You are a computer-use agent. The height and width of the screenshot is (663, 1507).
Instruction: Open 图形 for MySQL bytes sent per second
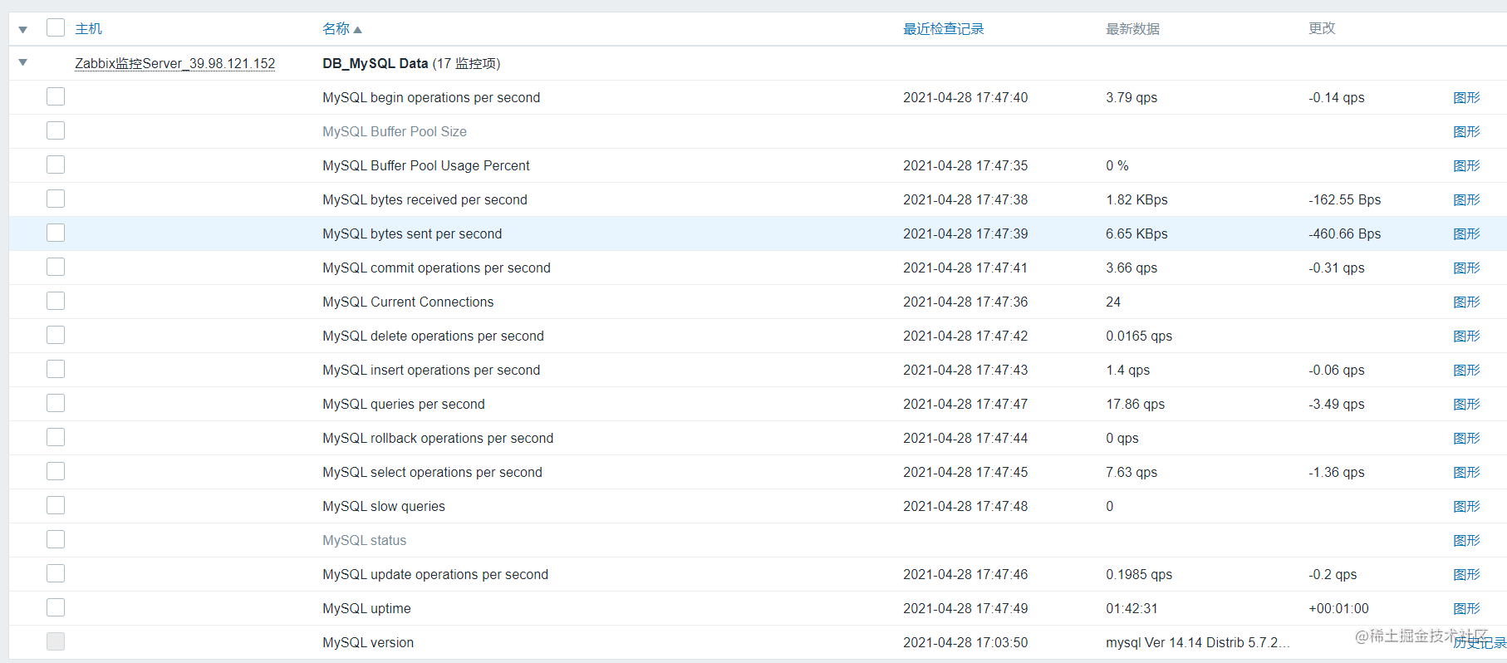pyautogui.click(x=1466, y=233)
